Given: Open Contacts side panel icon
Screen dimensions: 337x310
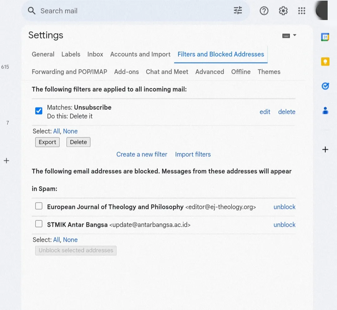Looking at the screenshot, I should pyautogui.click(x=325, y=110).
